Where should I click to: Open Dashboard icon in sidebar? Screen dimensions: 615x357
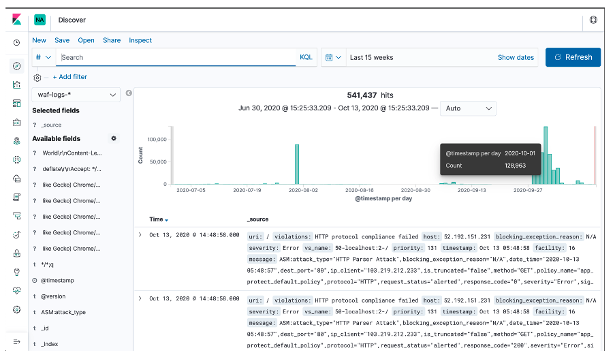coord(16,103)
